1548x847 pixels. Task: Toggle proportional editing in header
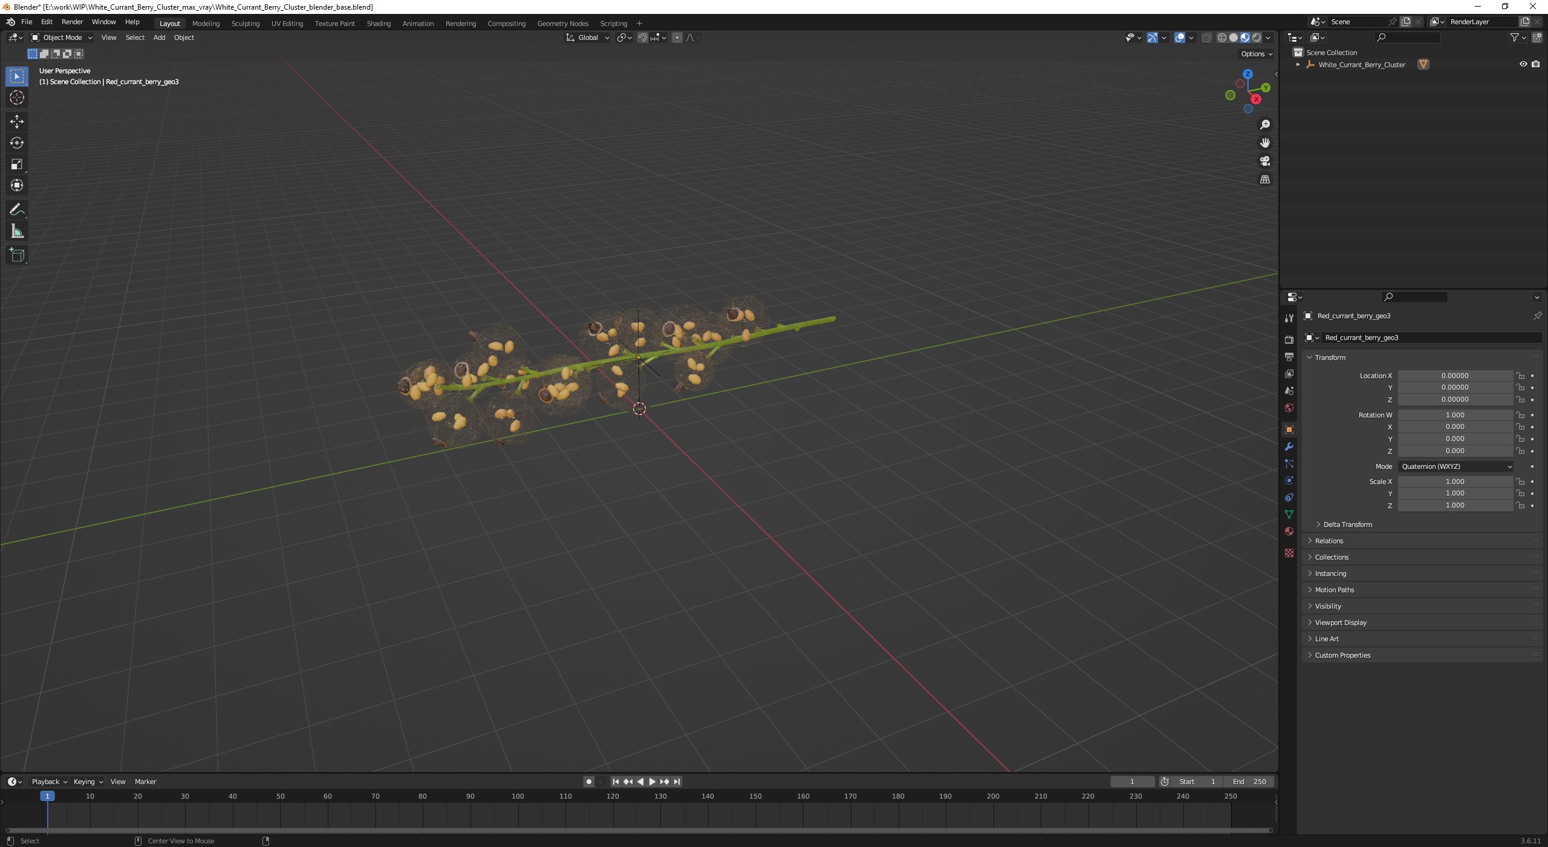tap(677, 38)
